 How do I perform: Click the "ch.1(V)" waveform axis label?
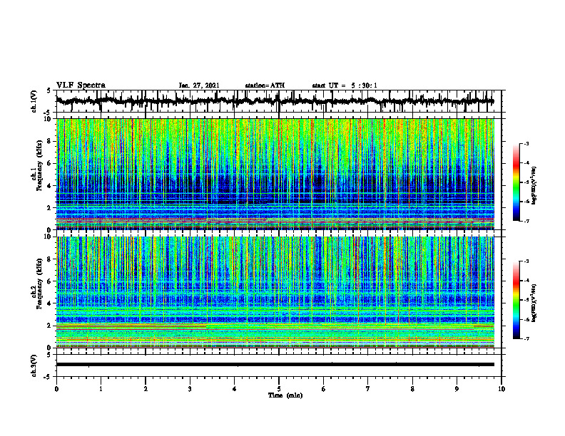click(34, 101)
